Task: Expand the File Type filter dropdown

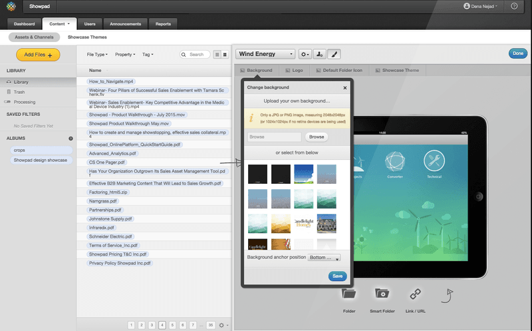Action: pos(97,55)
